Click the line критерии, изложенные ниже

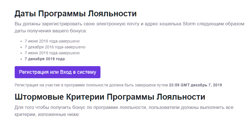pos(47,115)
